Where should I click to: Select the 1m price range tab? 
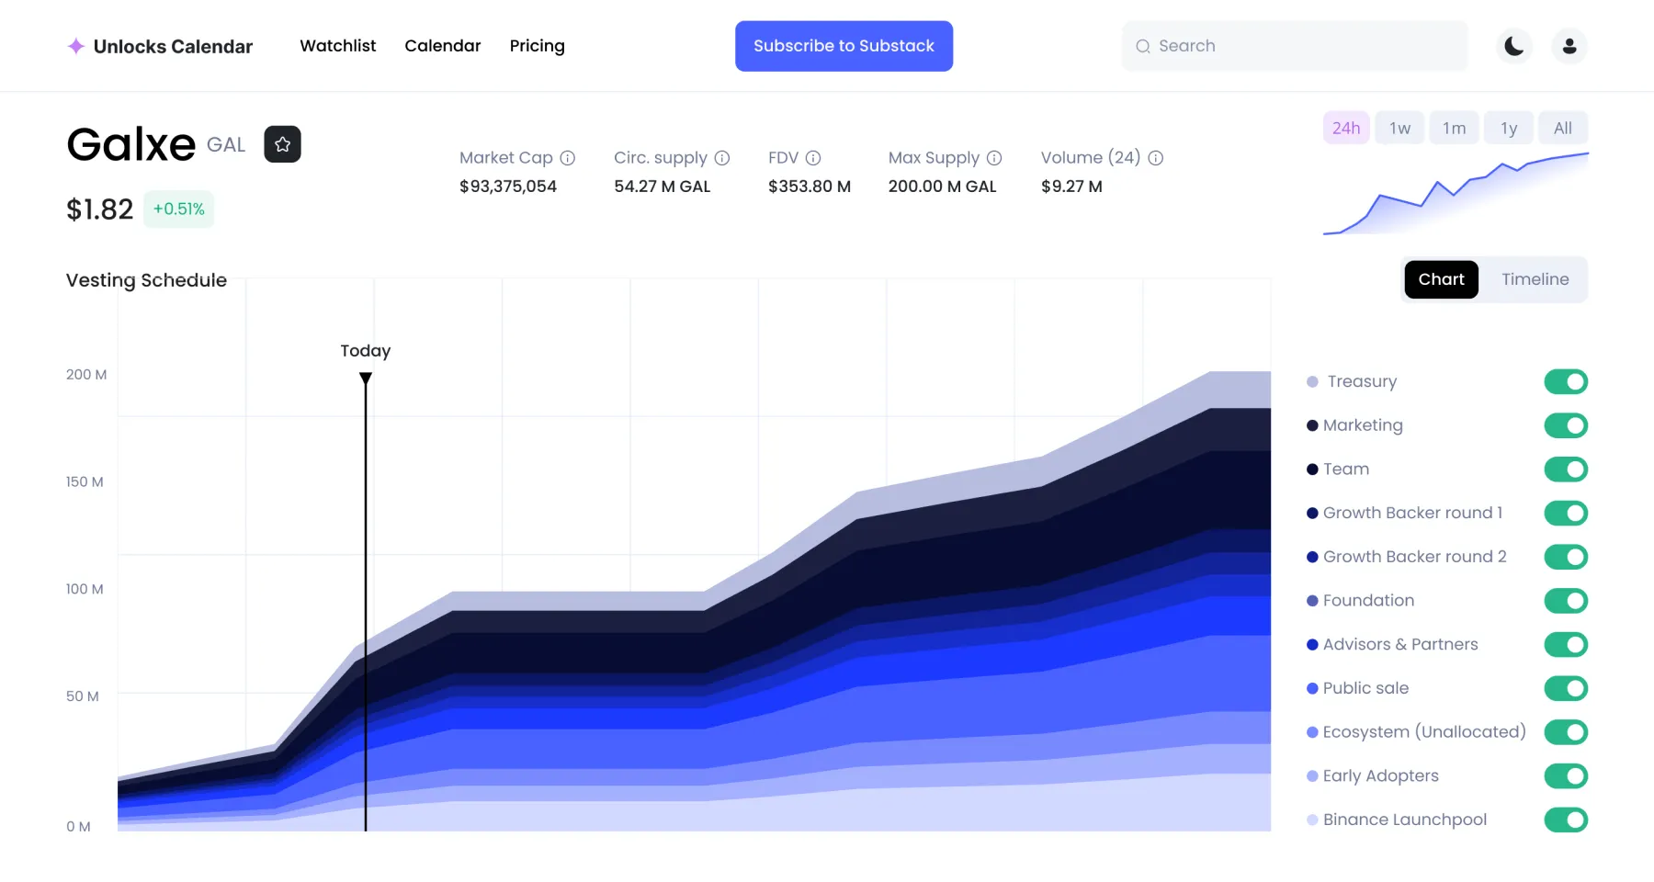click(x=1455, y=129)
